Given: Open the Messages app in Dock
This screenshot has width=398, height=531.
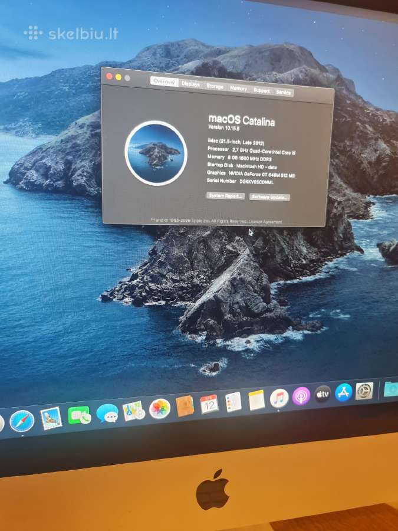Looking at the screenshot, I should coord(107,413).
